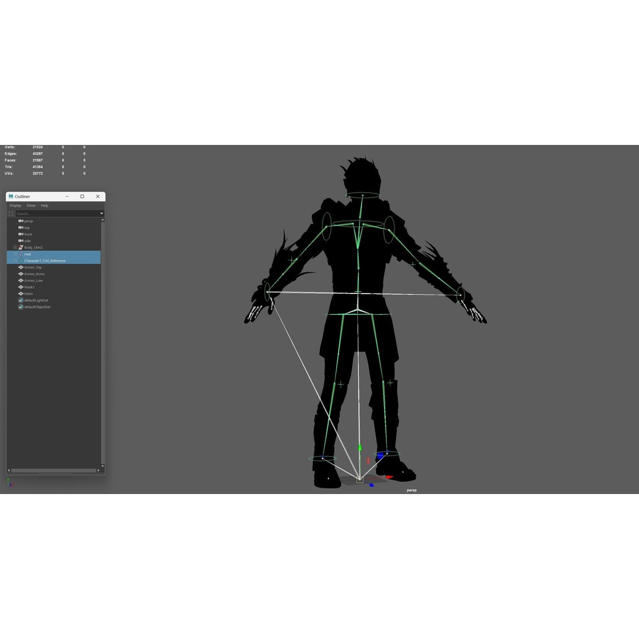Select the Armor_Low layer name
The width and height of the screenshot is (639, 639).
pyautogui.click(x=33, y=280)
